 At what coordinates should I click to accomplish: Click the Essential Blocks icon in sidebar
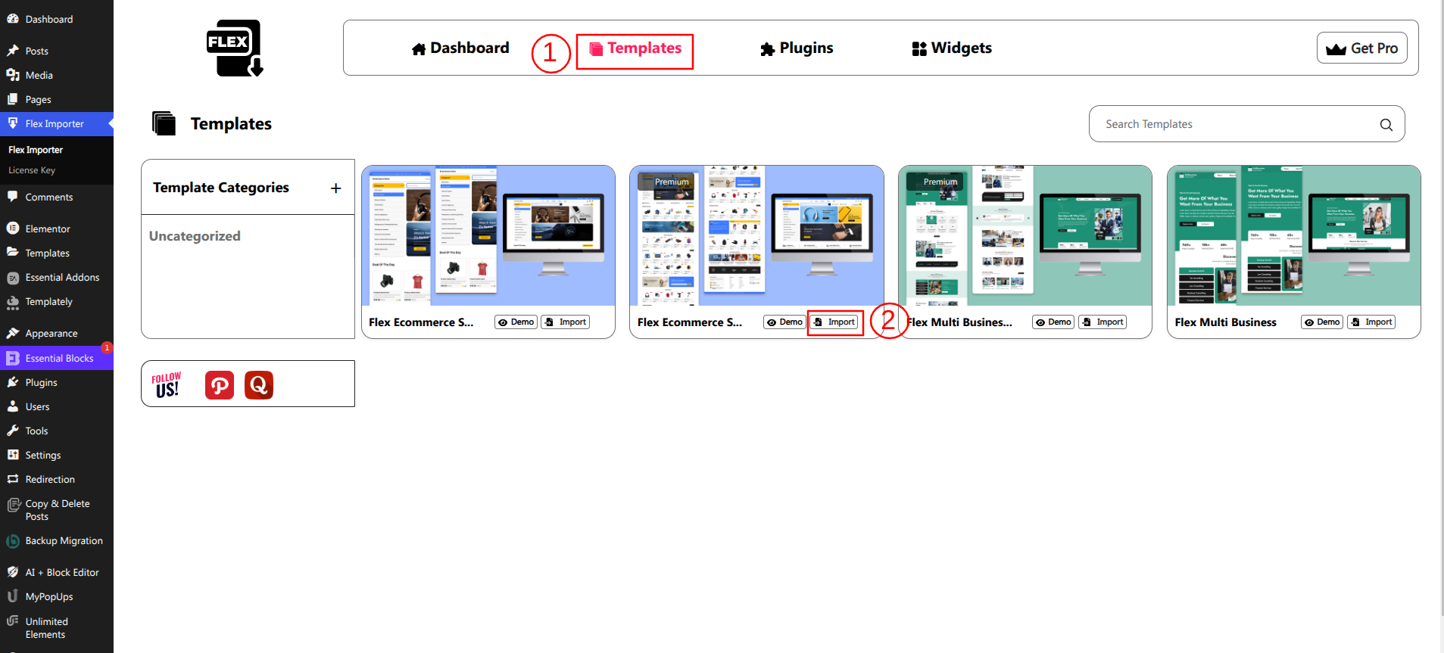pos(13,358)
